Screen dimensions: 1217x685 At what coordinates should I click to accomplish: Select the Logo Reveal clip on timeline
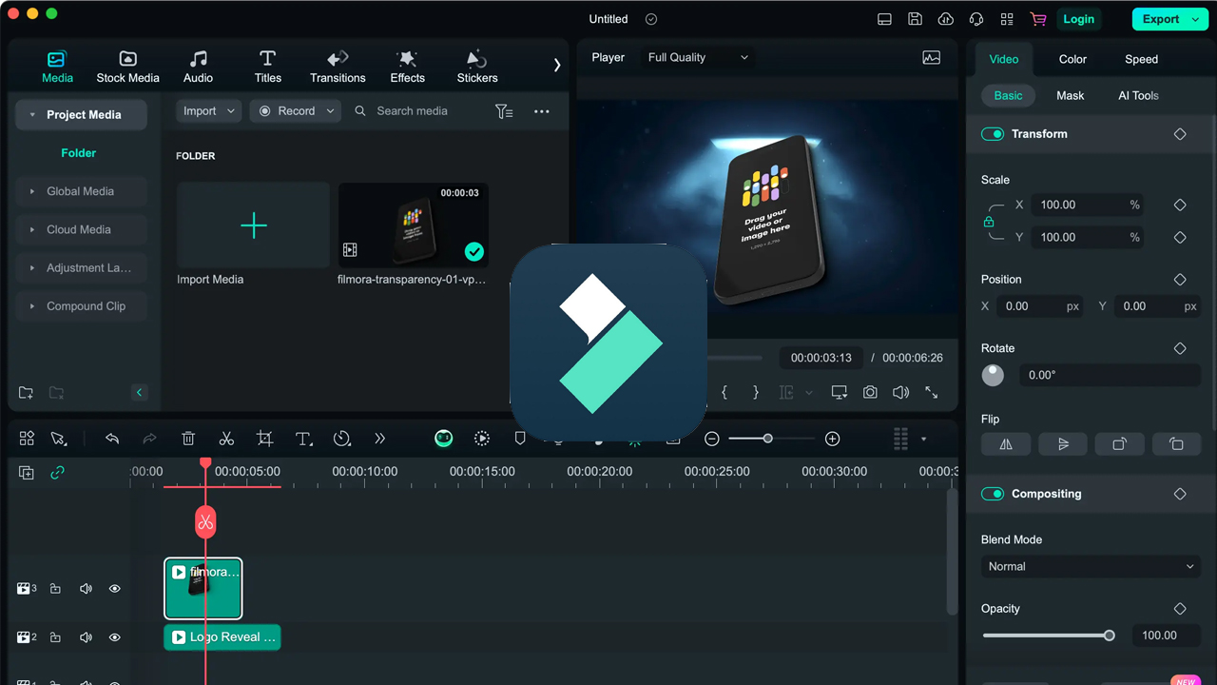222,637
